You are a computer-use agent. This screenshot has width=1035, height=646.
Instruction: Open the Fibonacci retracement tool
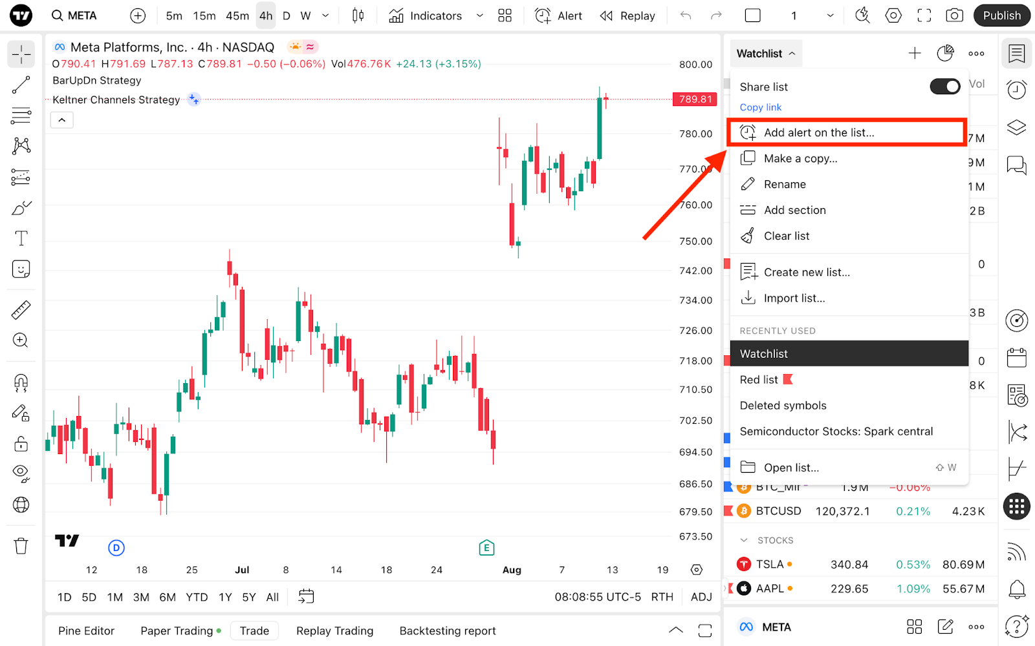(21, 116)
